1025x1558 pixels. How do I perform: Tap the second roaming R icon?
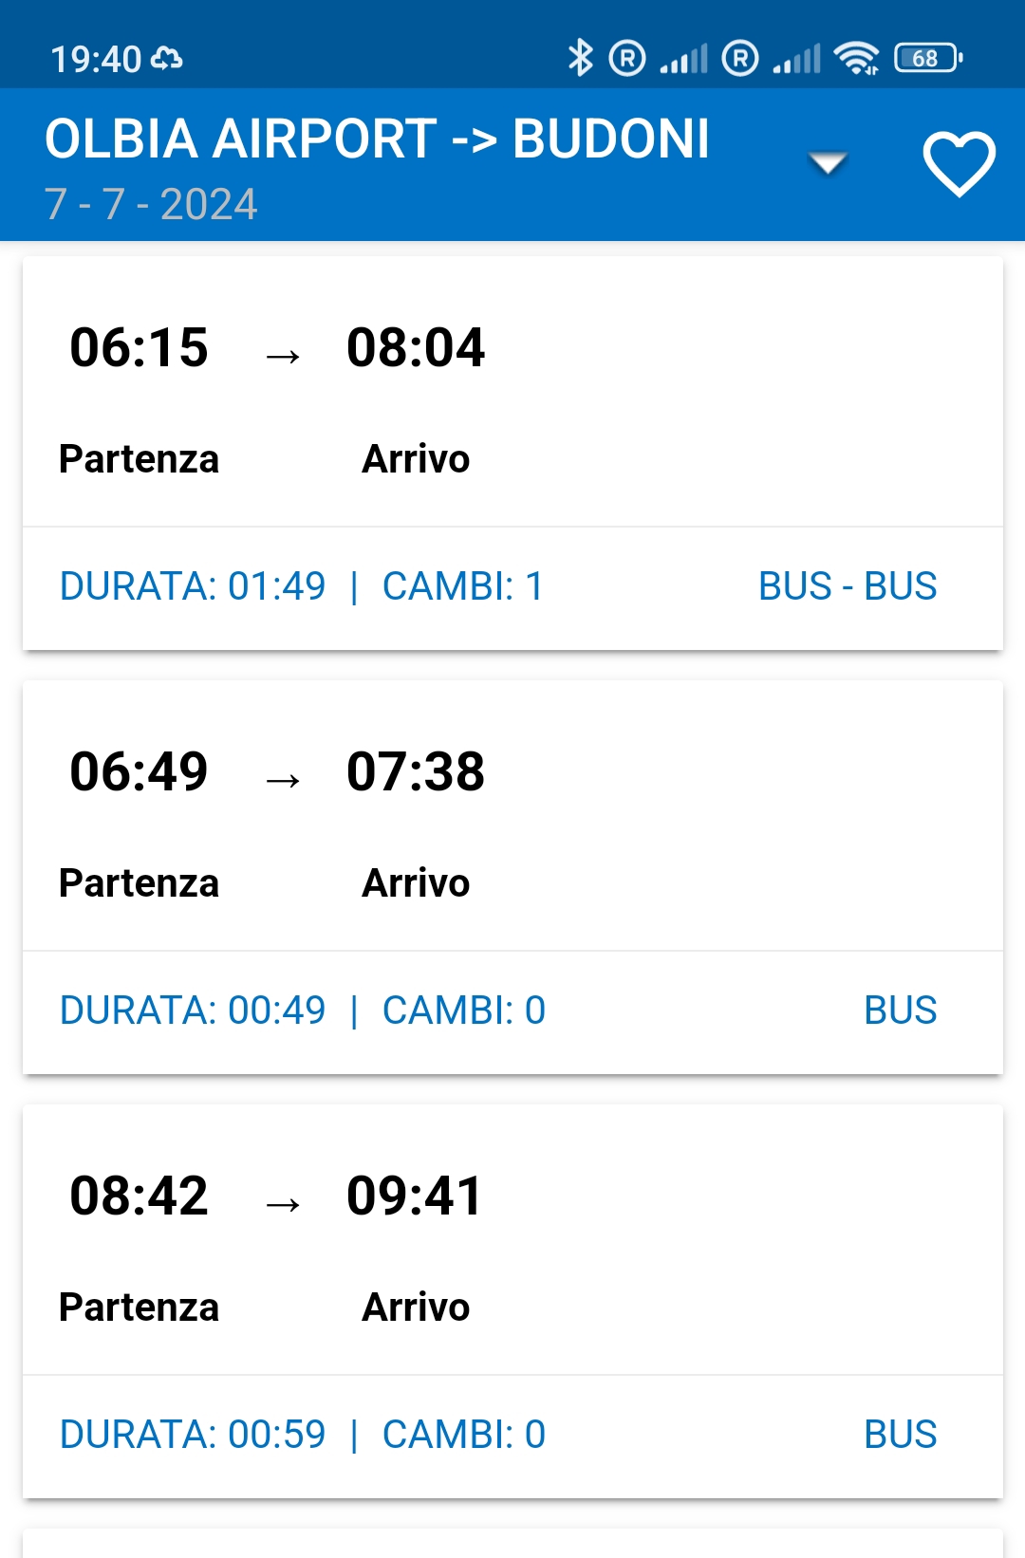point(740,58)
